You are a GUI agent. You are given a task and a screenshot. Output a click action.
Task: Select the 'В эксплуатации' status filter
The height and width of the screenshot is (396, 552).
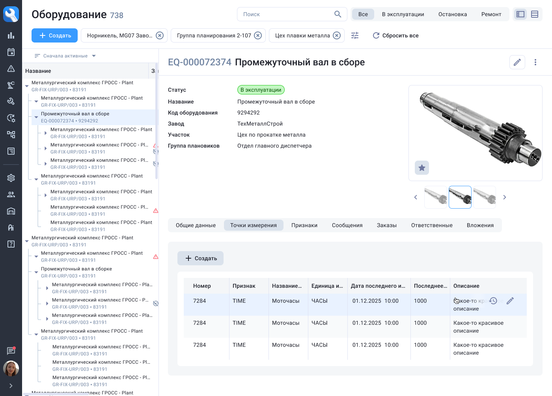click(x=403, y=14)
